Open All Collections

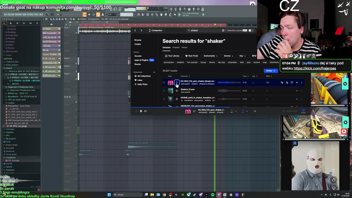[x=142, y=76]
